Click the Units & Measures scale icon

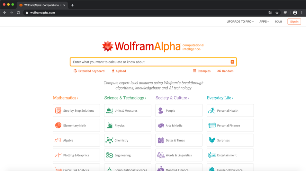coord(109,110)
